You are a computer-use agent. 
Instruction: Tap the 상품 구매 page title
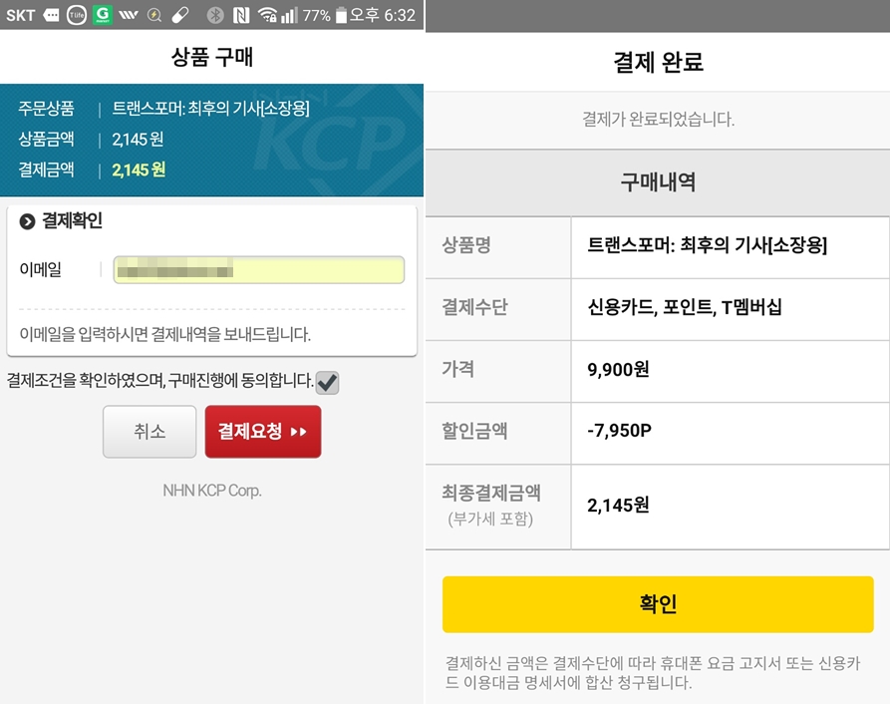(212, 58)
